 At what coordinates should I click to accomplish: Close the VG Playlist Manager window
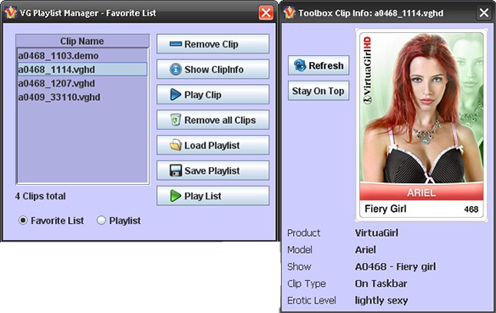266,13
